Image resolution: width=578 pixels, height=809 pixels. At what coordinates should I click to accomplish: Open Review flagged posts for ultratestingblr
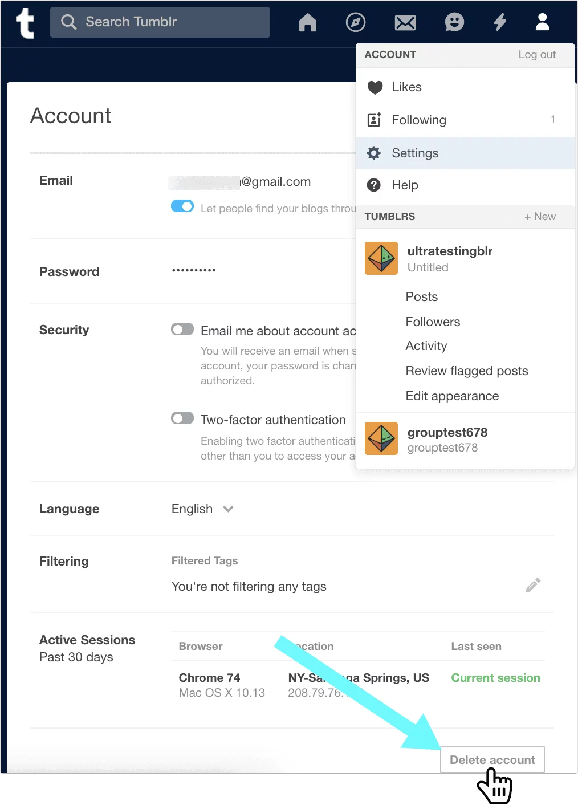466,371
